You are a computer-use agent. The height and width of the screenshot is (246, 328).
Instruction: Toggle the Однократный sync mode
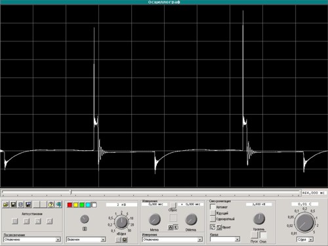[x=213, y=218]
